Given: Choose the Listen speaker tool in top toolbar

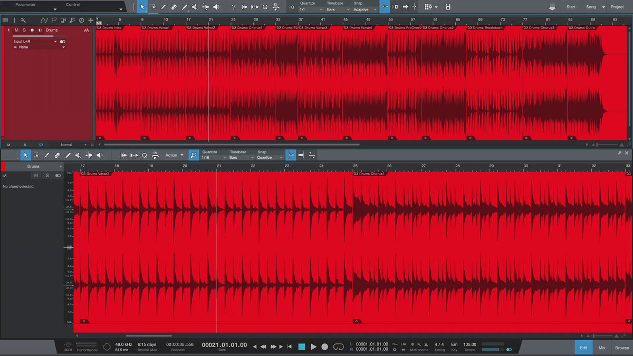Looking at the screenshot, I should click(x=216, y=7).
